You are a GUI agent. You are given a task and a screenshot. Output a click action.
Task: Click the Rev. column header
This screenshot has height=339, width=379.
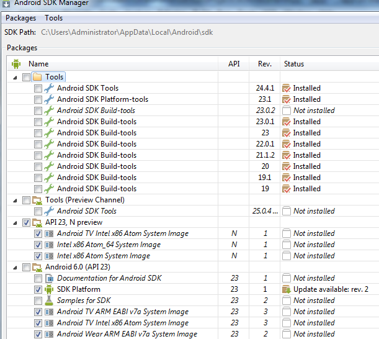tap(265, 64)
